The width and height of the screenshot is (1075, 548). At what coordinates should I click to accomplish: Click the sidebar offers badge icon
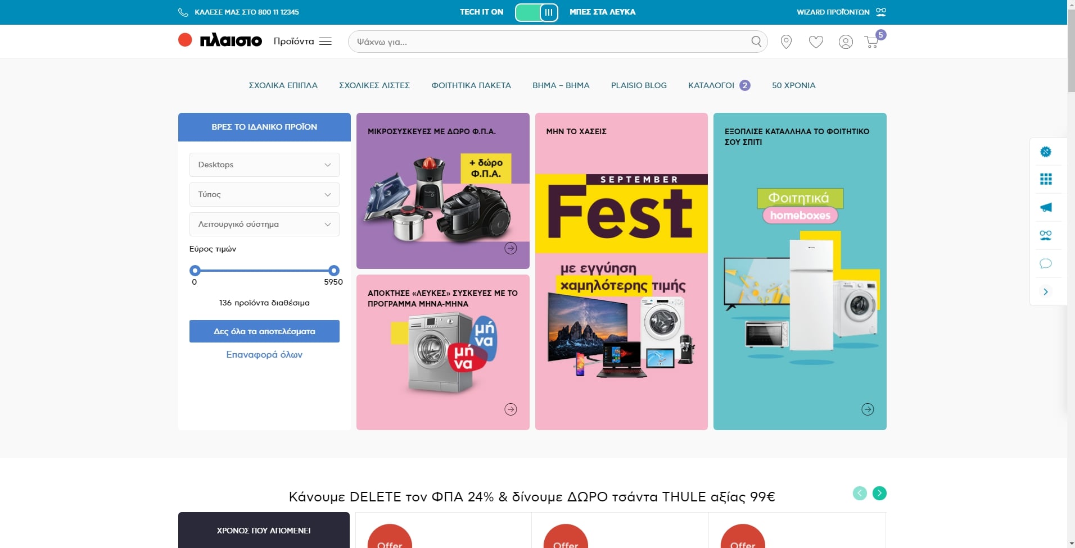click(x=1046, y=152)
